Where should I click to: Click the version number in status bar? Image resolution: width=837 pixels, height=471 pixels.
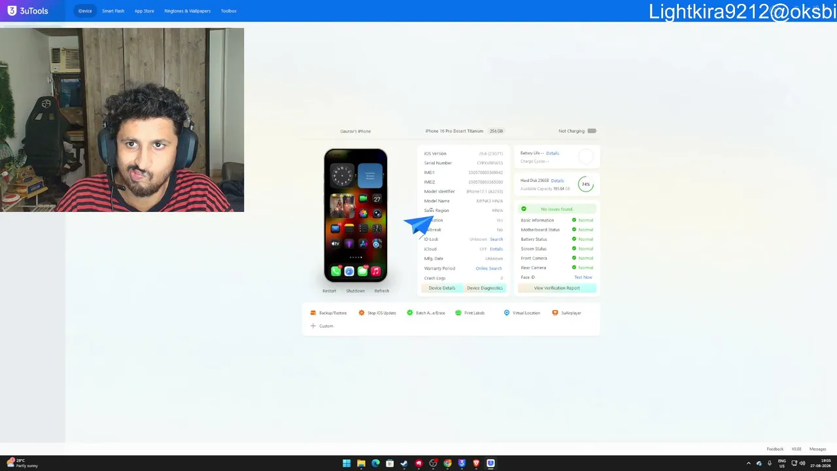796,449
